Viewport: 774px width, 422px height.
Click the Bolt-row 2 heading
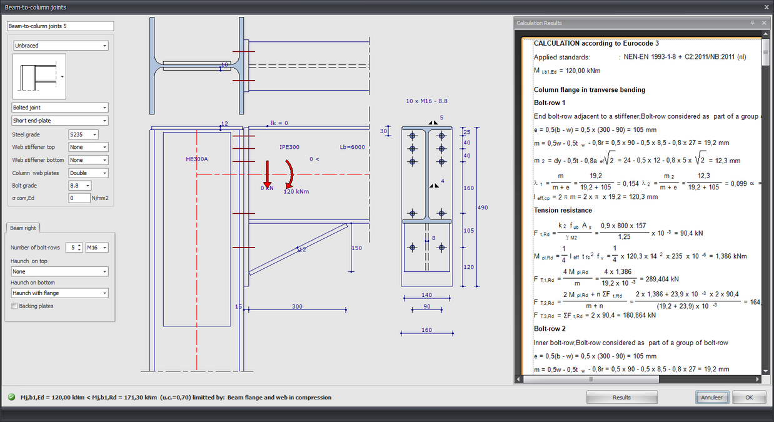(550, 328)
